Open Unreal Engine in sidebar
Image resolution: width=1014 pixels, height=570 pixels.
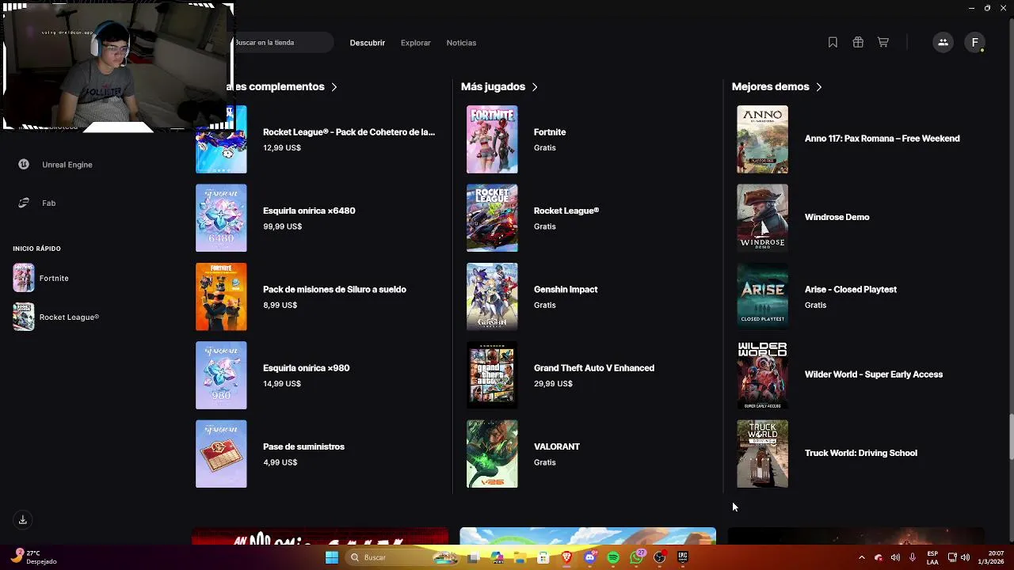click(67, 165)
